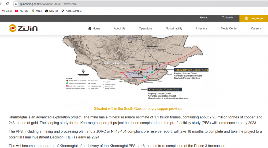Open the About Us menu
This screenshot has height=148, width=268.
click(x=120, y=29)
